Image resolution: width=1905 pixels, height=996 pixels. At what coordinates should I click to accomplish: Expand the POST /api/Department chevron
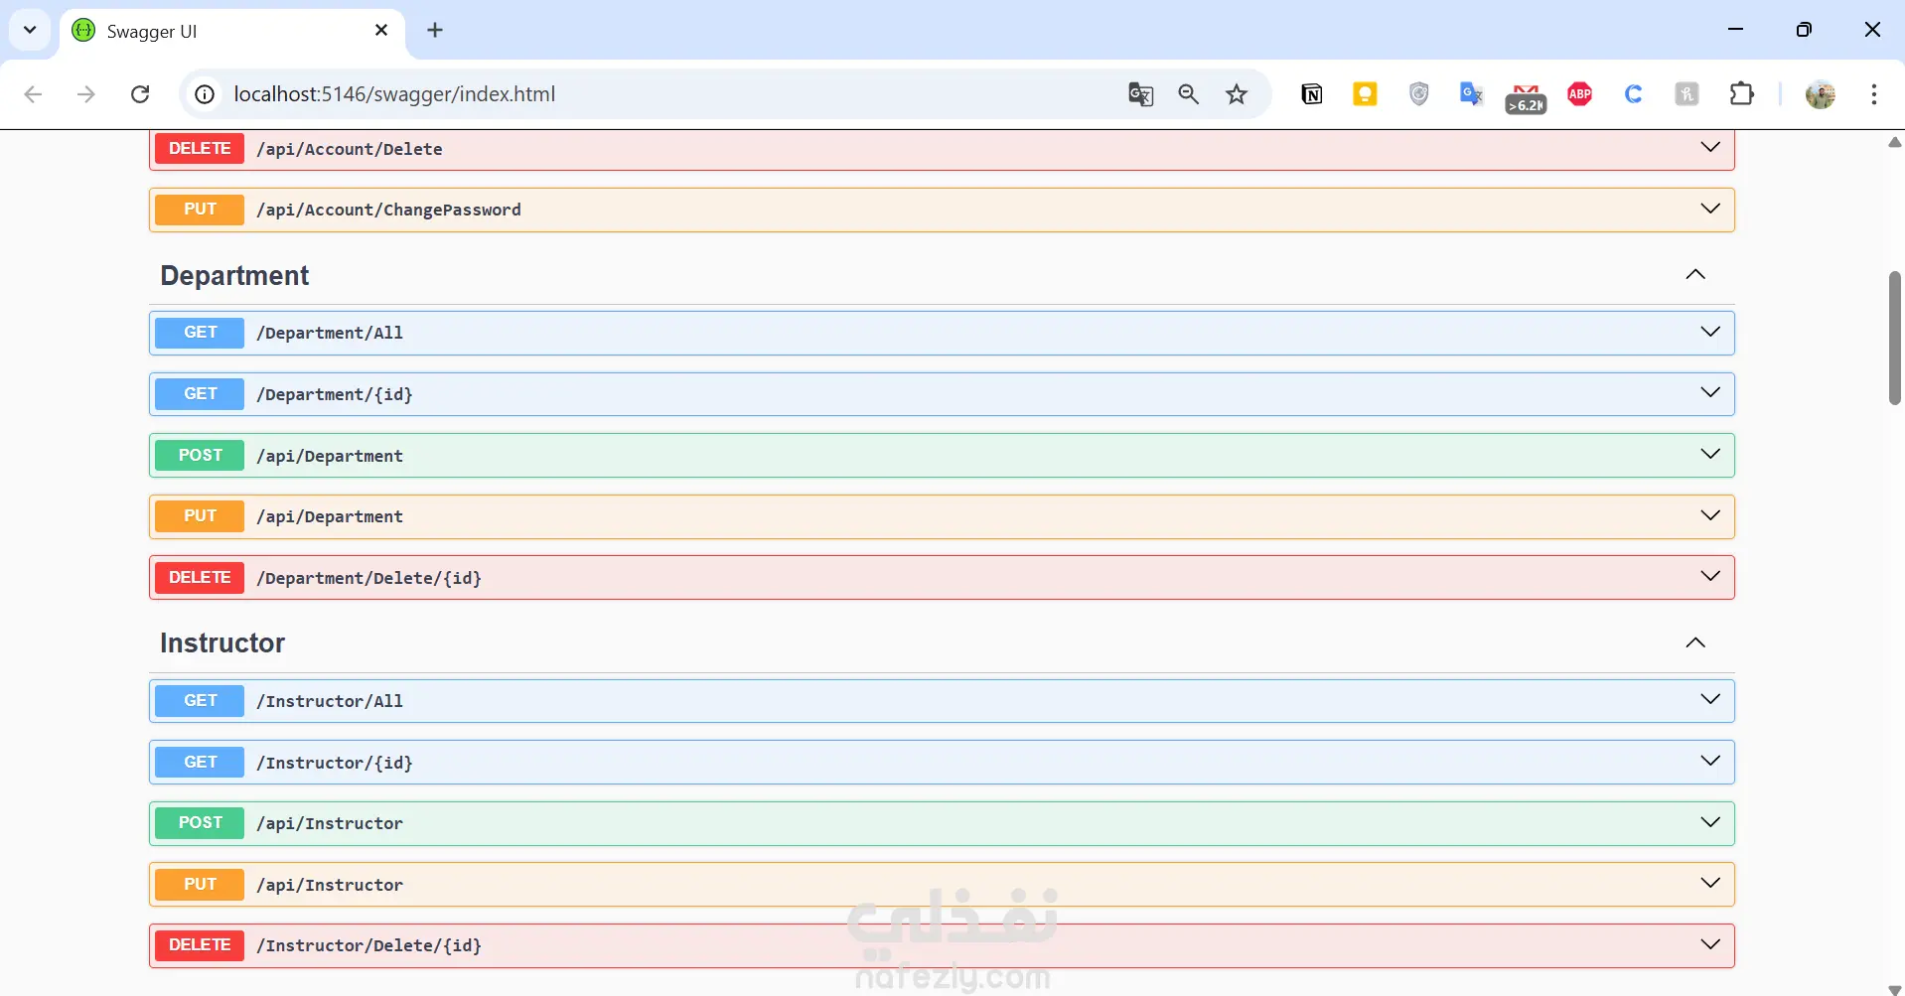[1710, 454]
